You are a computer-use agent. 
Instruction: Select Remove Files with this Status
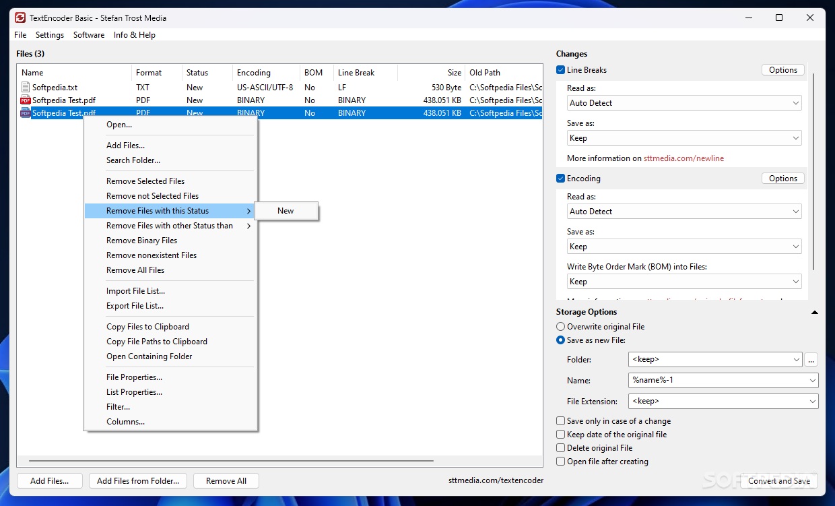click(170, 211)
